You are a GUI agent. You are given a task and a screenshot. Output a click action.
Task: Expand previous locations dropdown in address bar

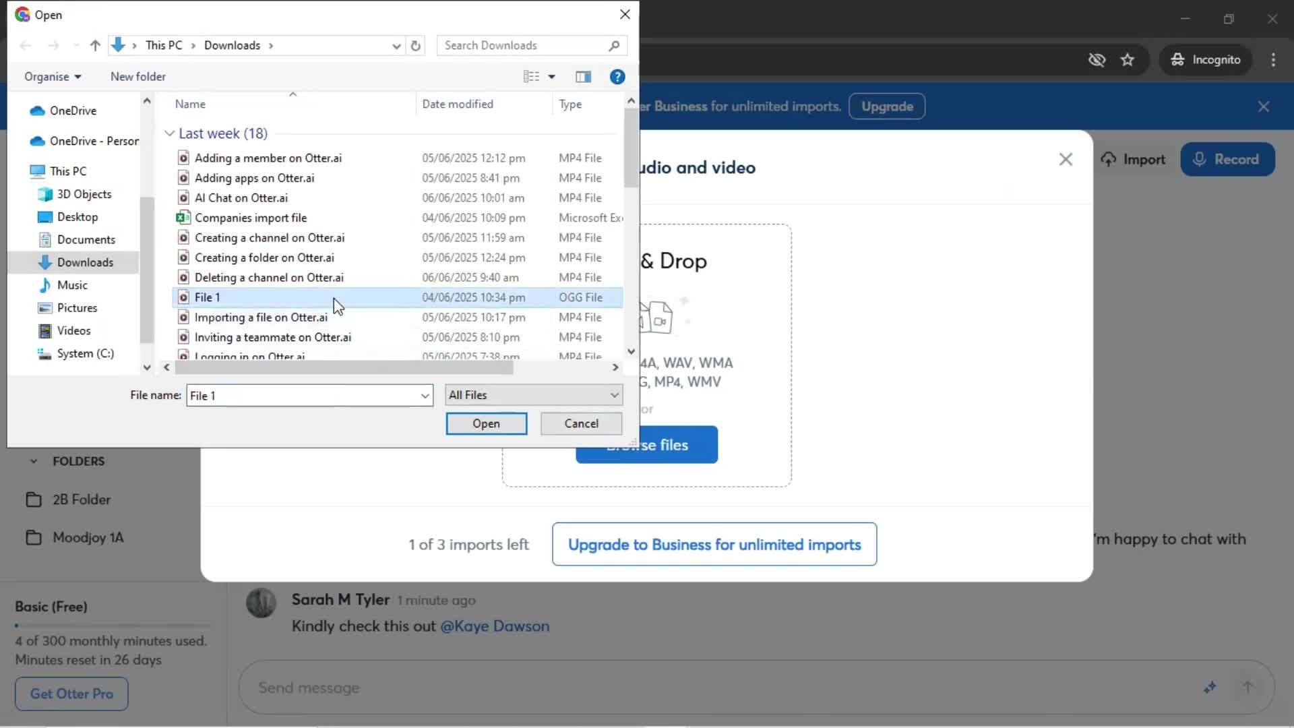coord(396,45)
